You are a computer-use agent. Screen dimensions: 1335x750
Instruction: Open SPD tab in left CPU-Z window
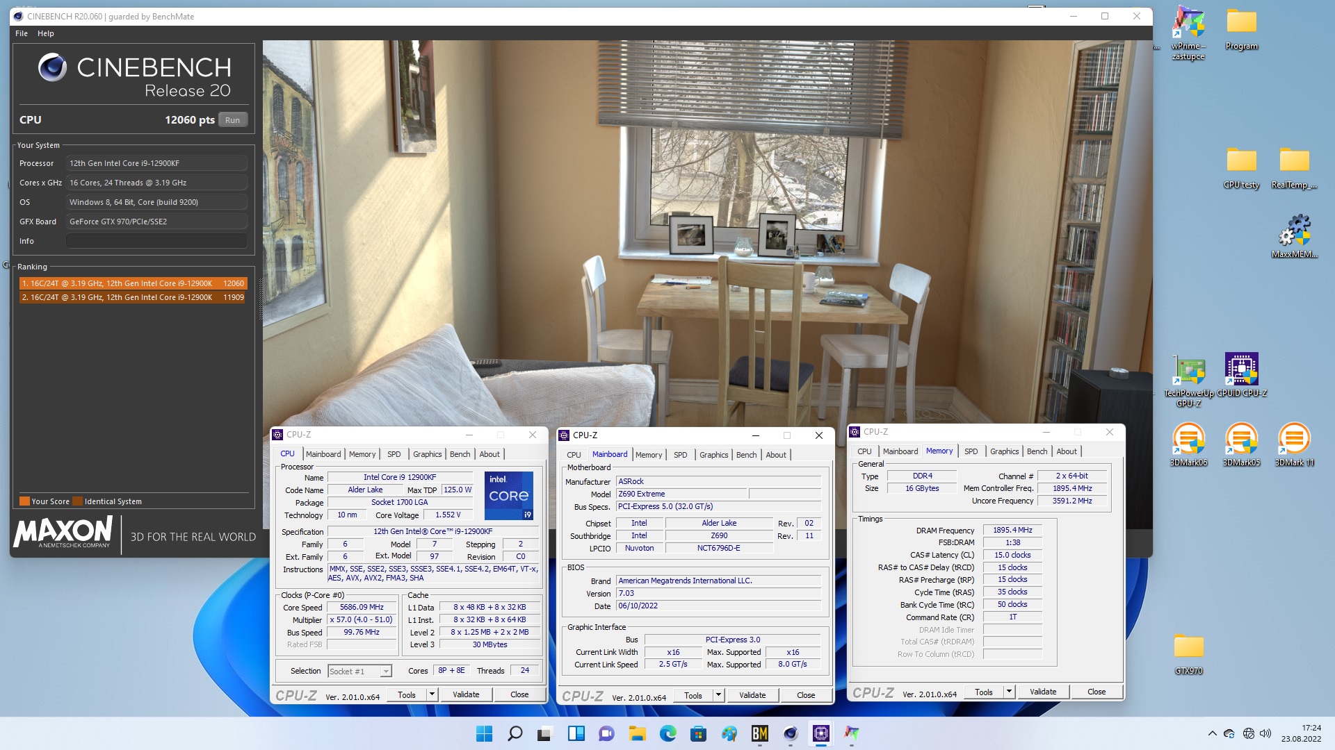click(394, 454)
